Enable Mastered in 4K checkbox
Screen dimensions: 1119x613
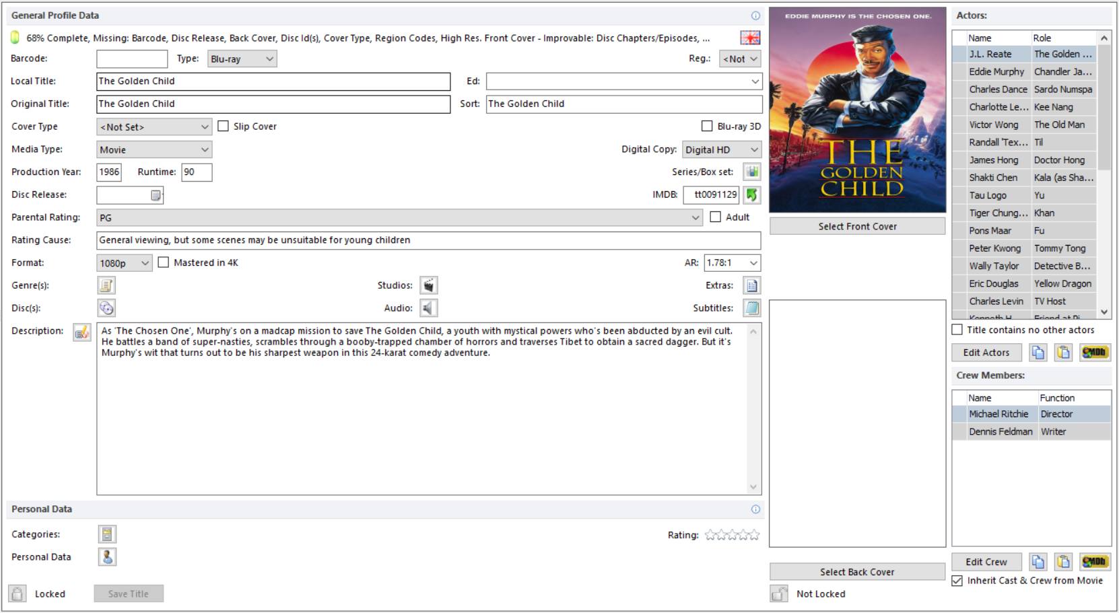[164, 262]
